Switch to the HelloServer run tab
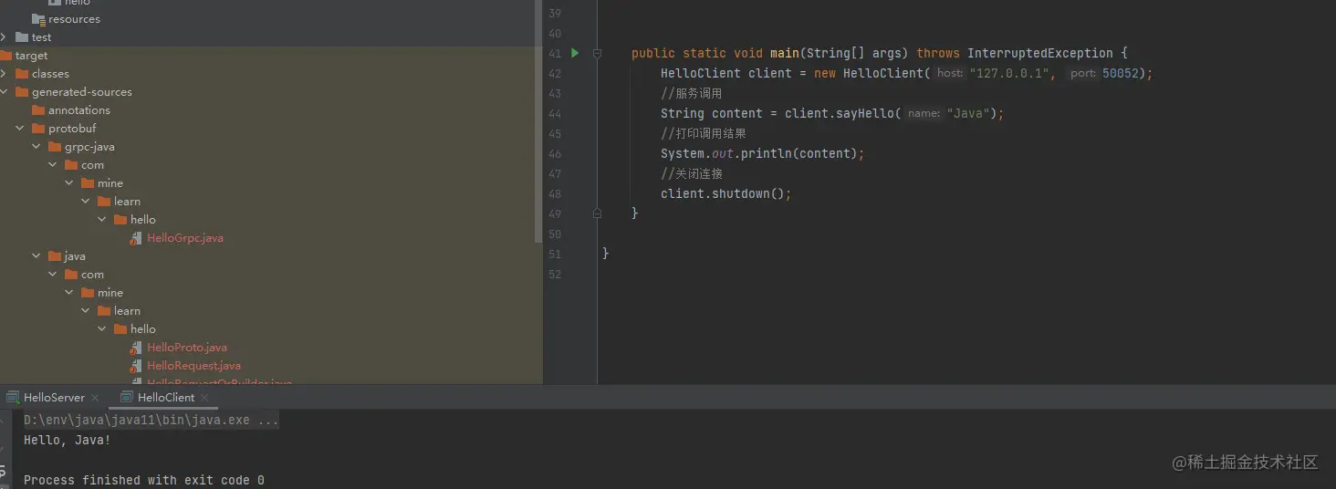This screenshot has height=489, width=1336. pos(54,398)
